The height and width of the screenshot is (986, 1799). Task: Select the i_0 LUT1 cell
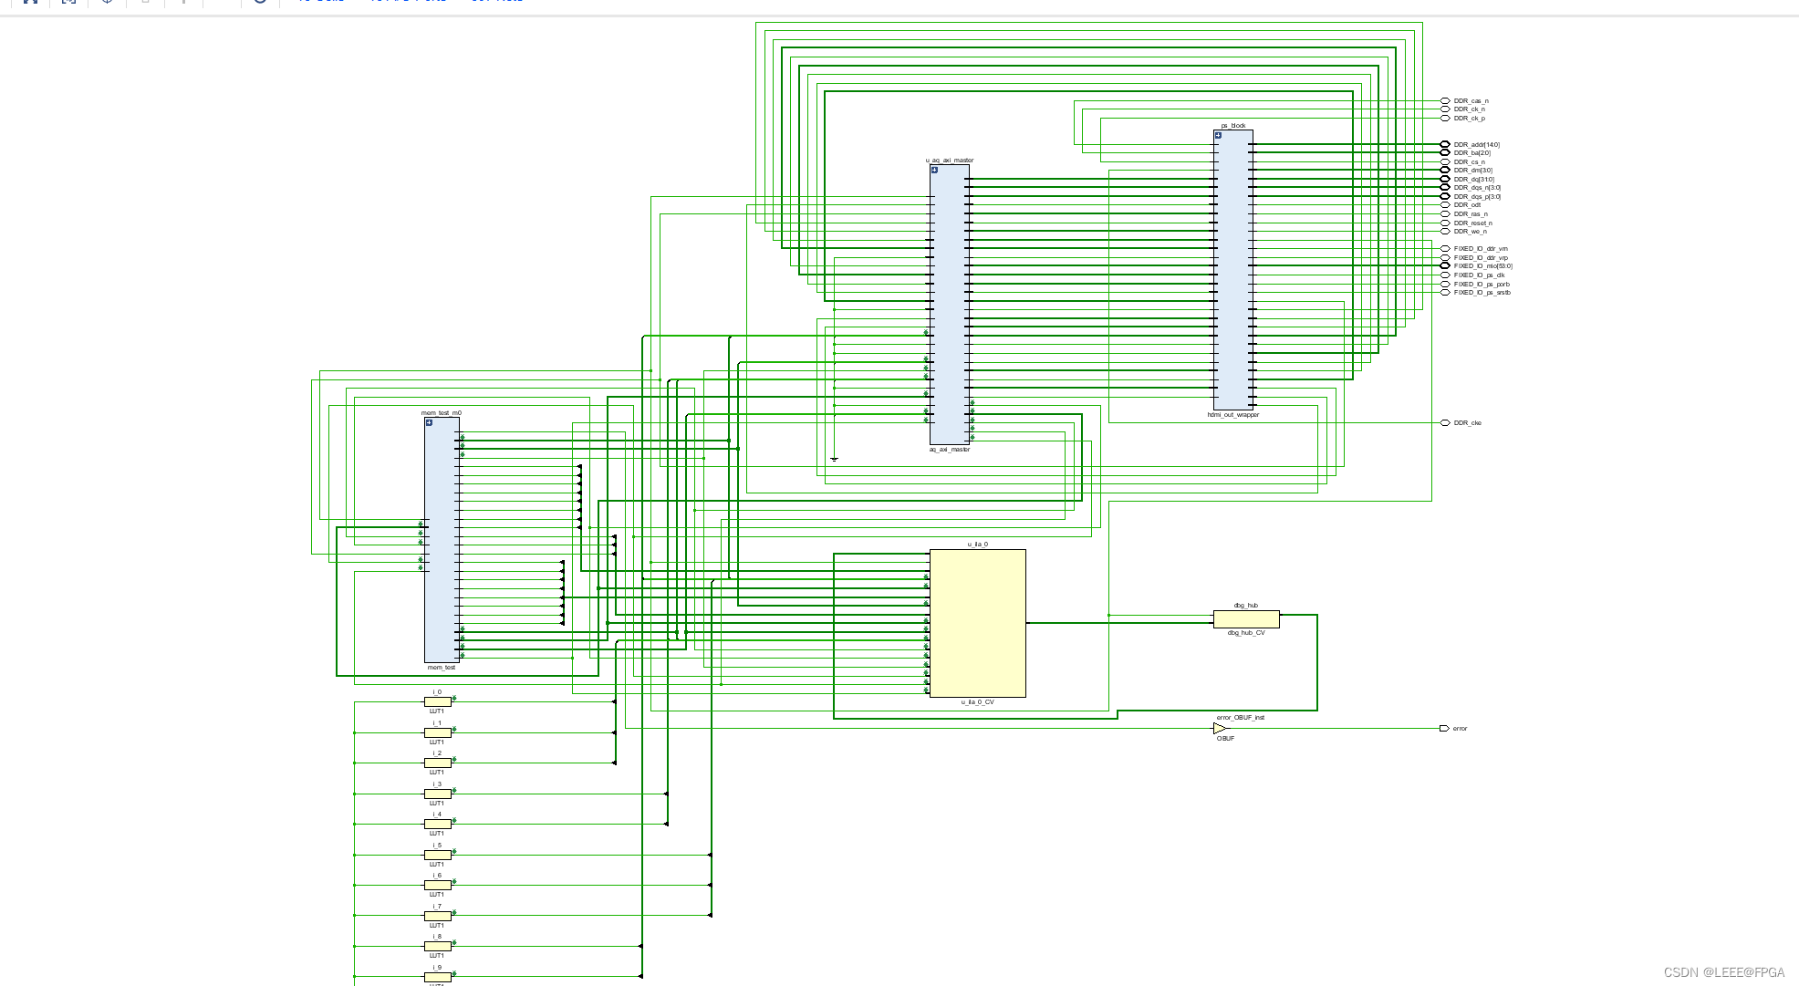437,701
